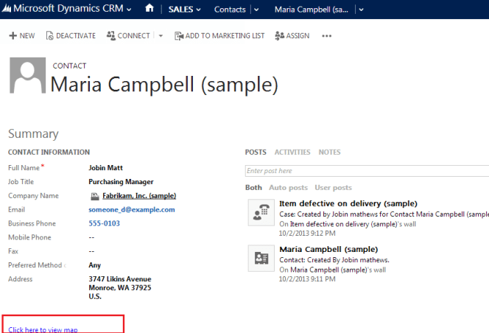Click the Enter post here text box
Screen dimensions: 489x333
367,171
